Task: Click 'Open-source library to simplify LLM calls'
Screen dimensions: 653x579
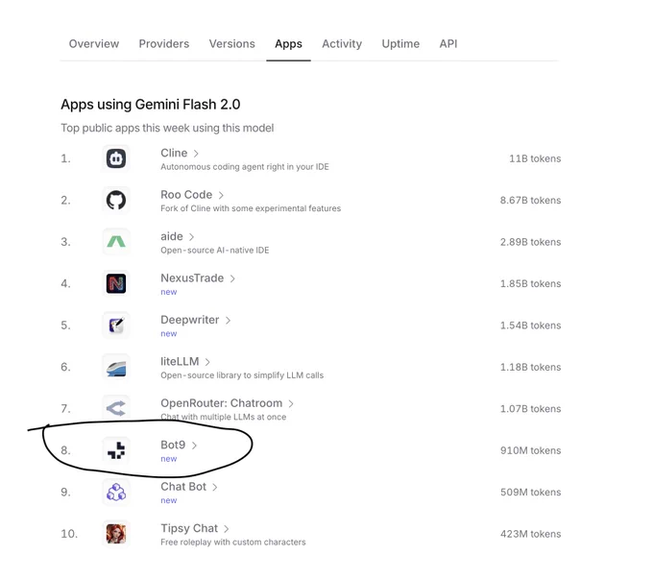Action: pos(242,375)
